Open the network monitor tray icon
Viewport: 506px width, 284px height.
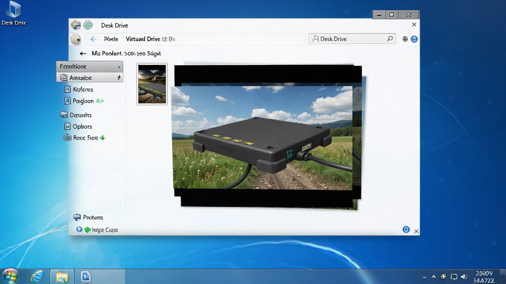pyautogui.click(x=454, y=277)
